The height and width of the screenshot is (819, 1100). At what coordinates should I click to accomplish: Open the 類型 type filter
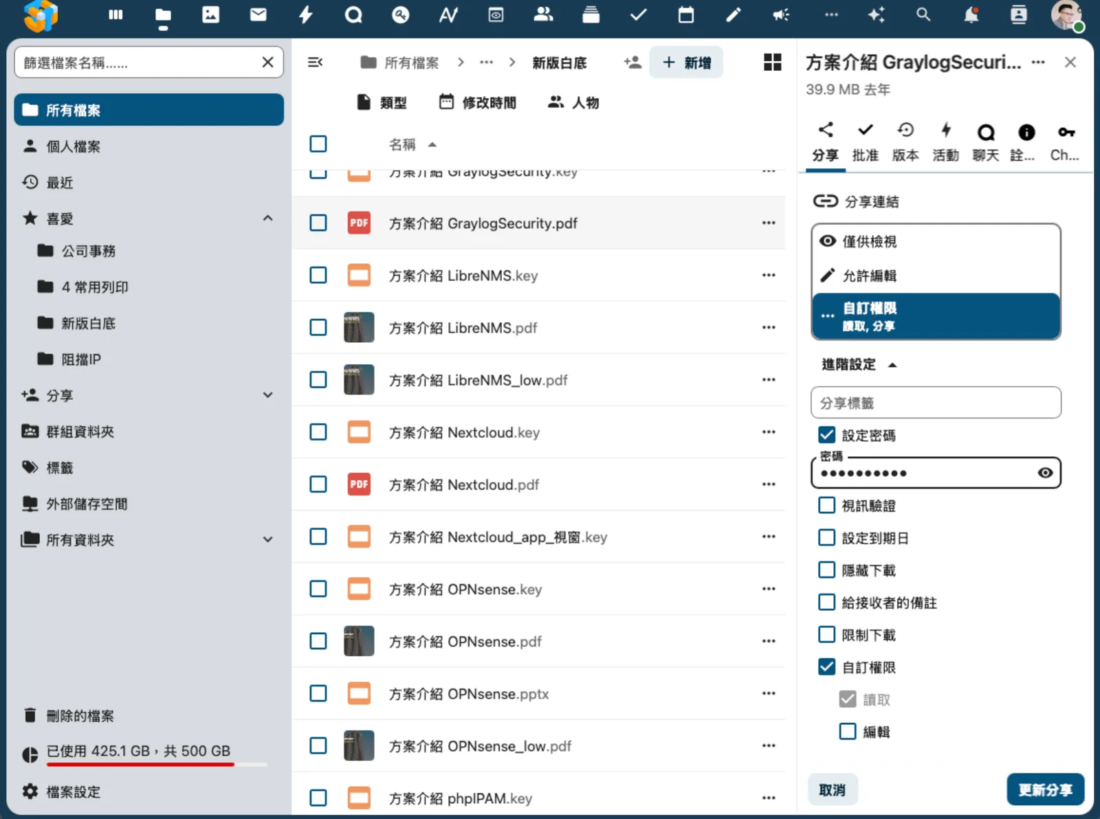[x=382, y=102]
